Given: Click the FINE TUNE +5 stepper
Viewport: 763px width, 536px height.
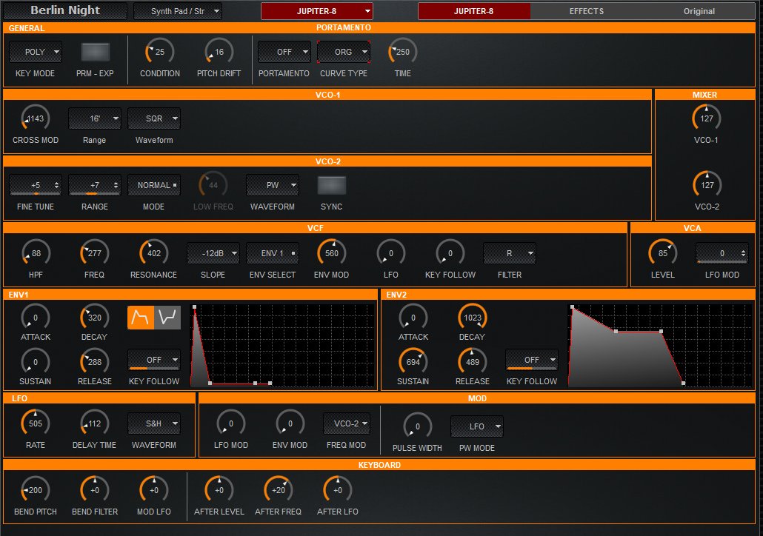Looking at the screenshot, I should (x=36, y=185).
